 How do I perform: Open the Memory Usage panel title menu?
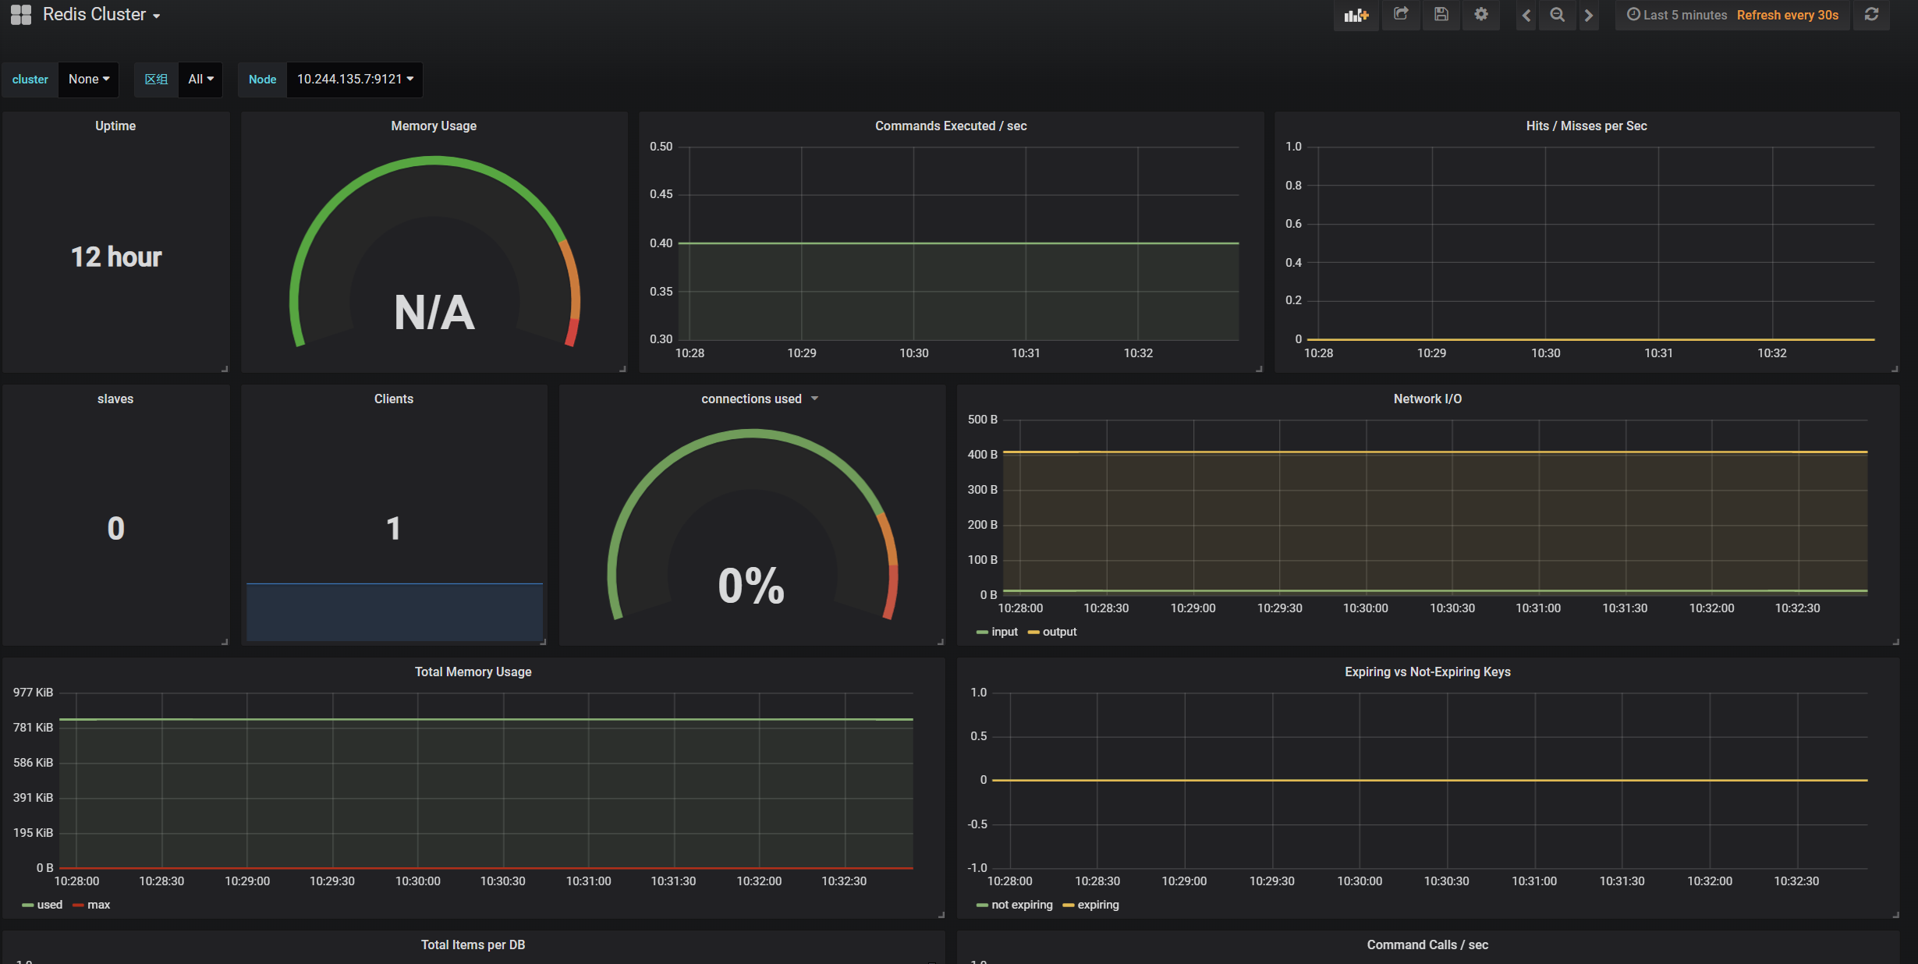[x=434, y=126]
